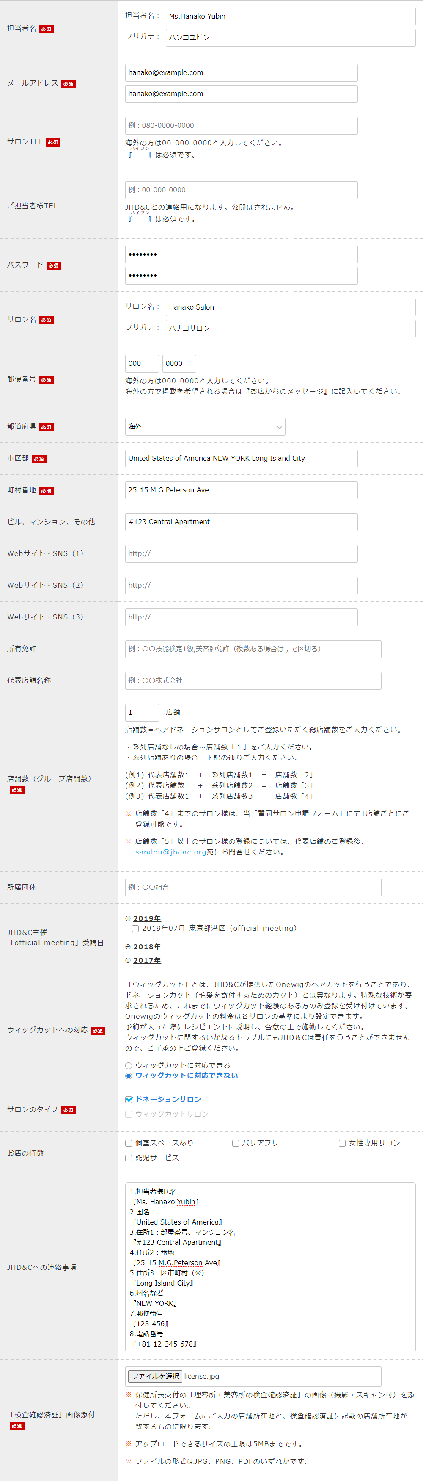The height and width of the screenshot is (1482, 423).
Task: Uncheck the ドネーションサロン checkbox
Action: click(x=129, y=1099)
